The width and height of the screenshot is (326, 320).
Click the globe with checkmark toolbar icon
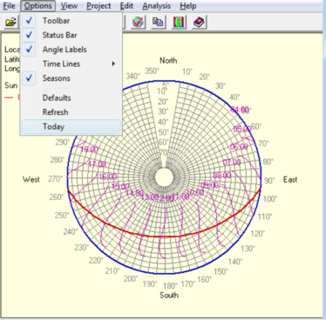pos(138,22)
